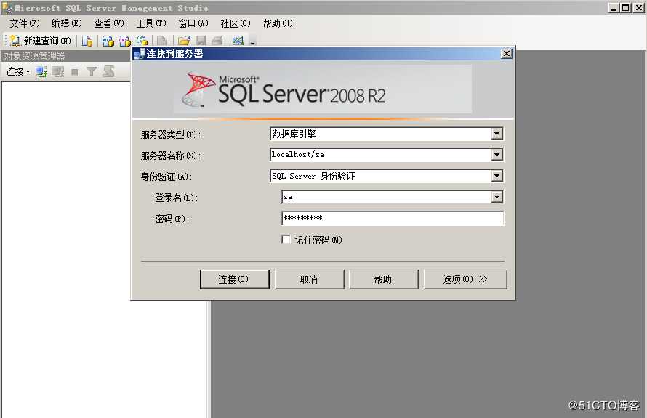Click the Refresh icon in Object Explorer toolbar
Viewport: 647px width, 418px height.
point(108,72)
